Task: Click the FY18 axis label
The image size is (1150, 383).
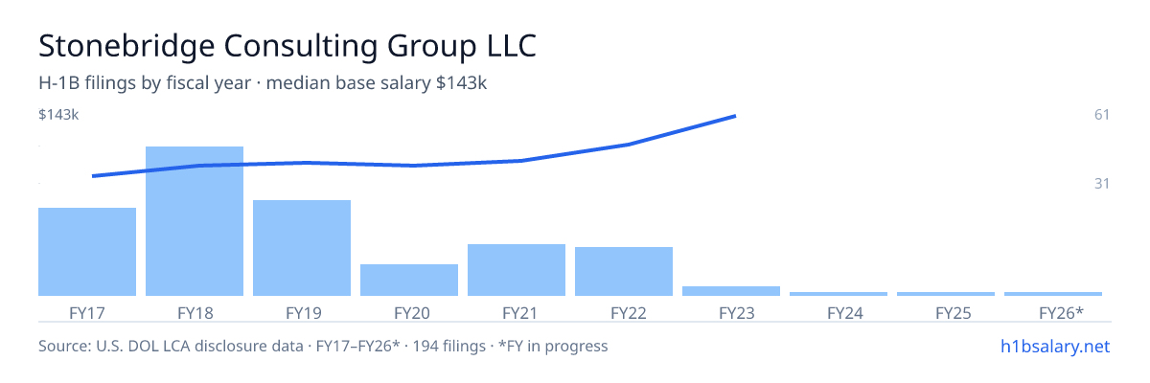Action: click(x=195, y=312)
